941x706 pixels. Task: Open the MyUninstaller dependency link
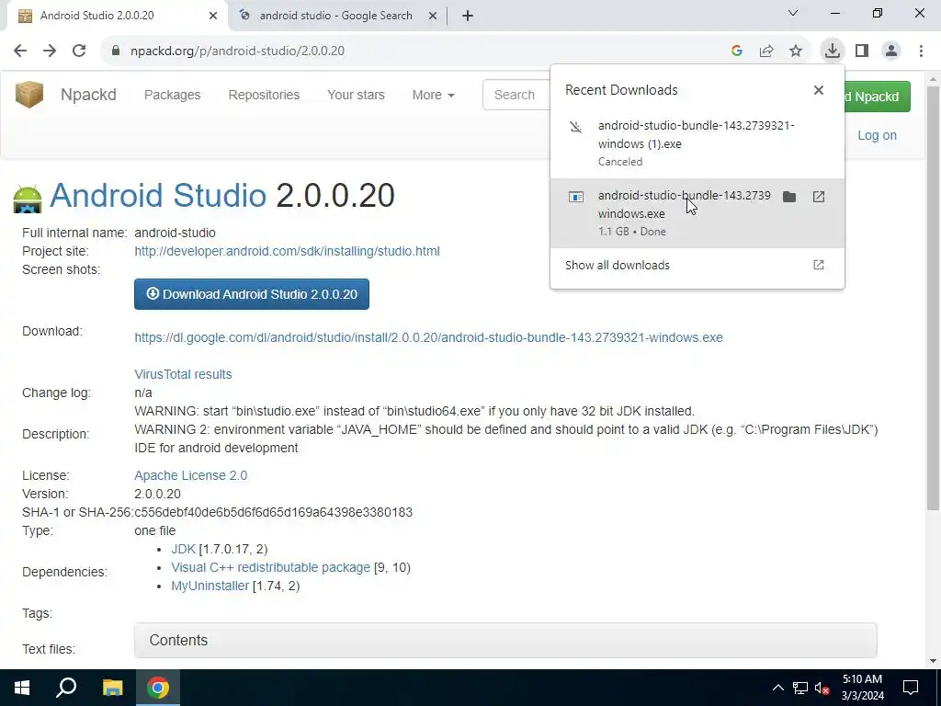pos(210,586)
